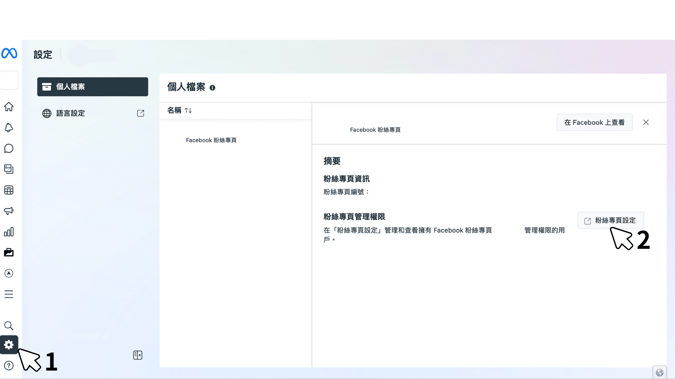Click the info icon beside 個人檔案 heading
Screen dimensions: 675x379
point(212,88)
